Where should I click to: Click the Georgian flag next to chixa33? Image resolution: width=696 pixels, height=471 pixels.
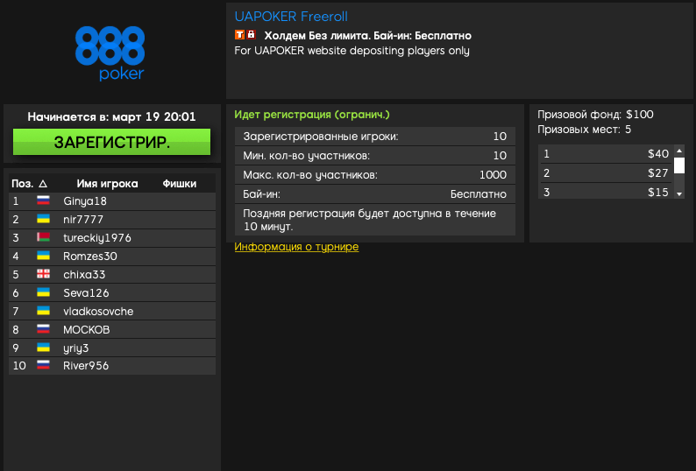click(x=43, y=274)
